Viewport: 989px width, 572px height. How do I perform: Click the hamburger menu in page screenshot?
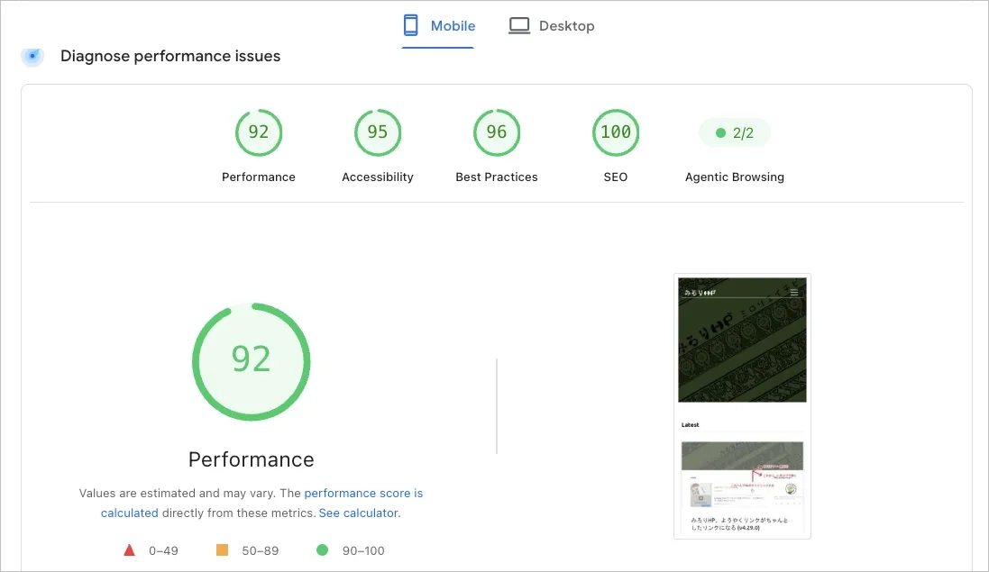tap(794, 292)
